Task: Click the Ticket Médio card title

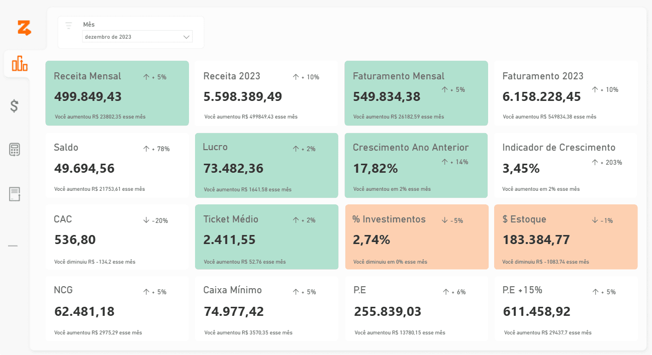Action: 231,219
